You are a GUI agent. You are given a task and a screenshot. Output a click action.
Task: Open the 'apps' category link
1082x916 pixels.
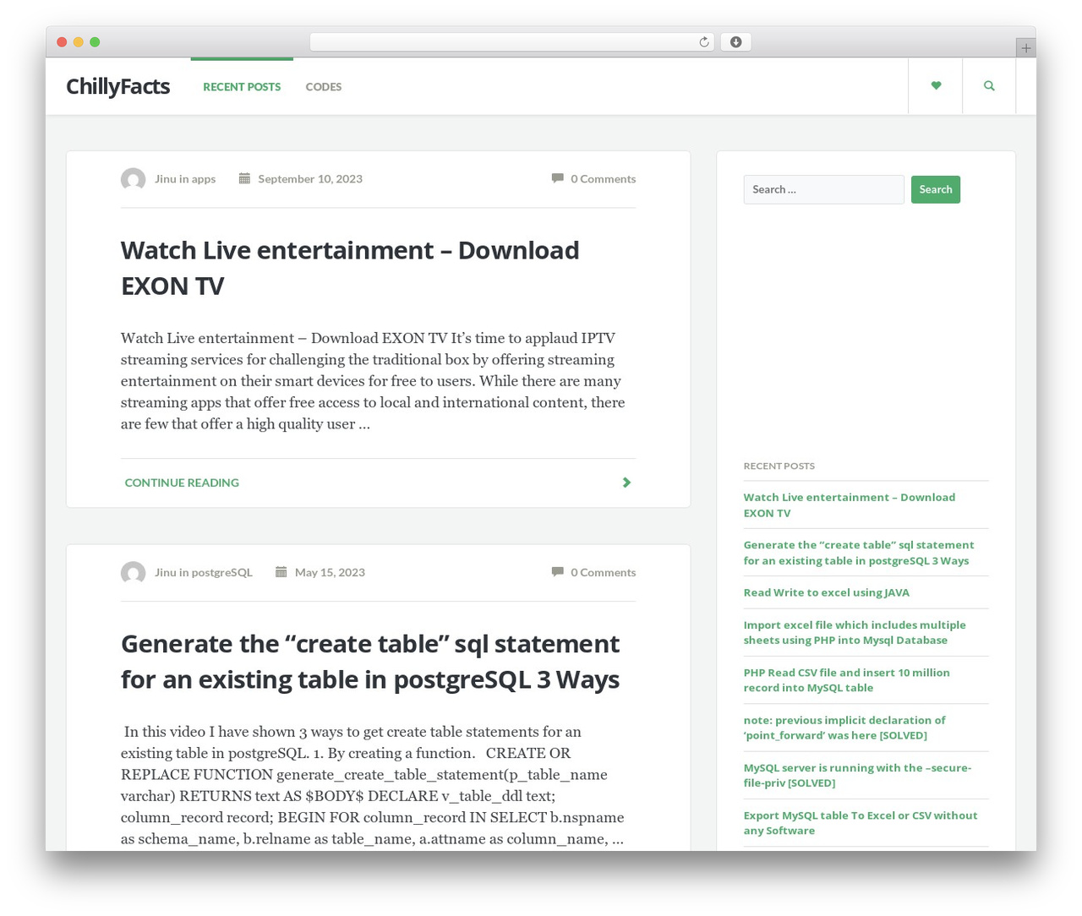pyautogui.click(x=204, y=179)
